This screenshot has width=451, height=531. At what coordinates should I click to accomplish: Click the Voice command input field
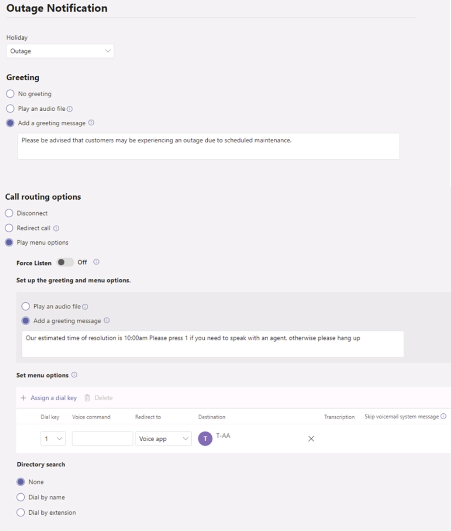coord(103,439)
